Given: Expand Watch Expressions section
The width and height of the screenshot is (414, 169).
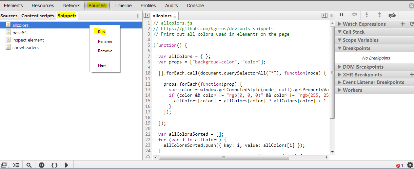Looking at the screenshot, I should (x=340, y=24).
